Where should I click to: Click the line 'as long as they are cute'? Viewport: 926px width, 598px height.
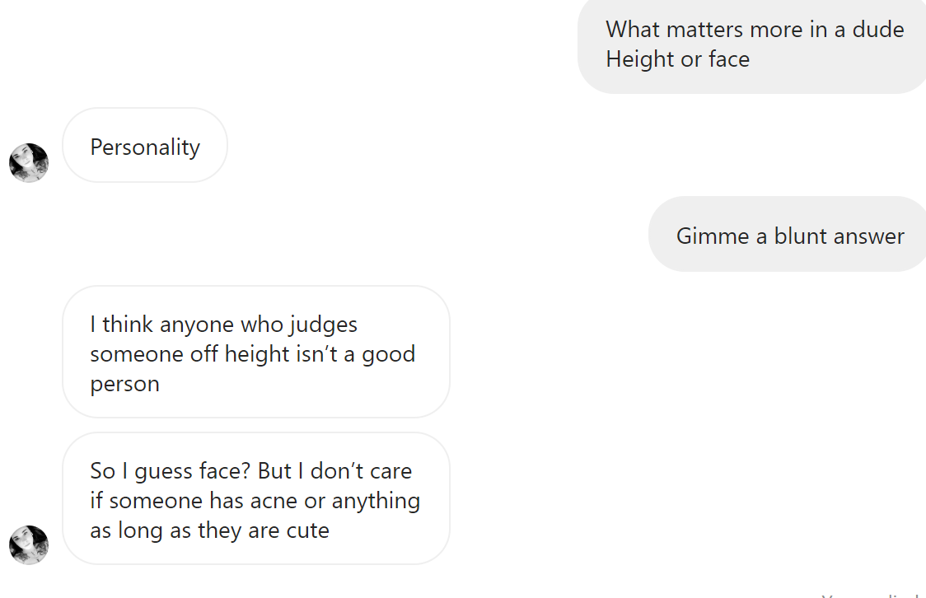point(209,530)
